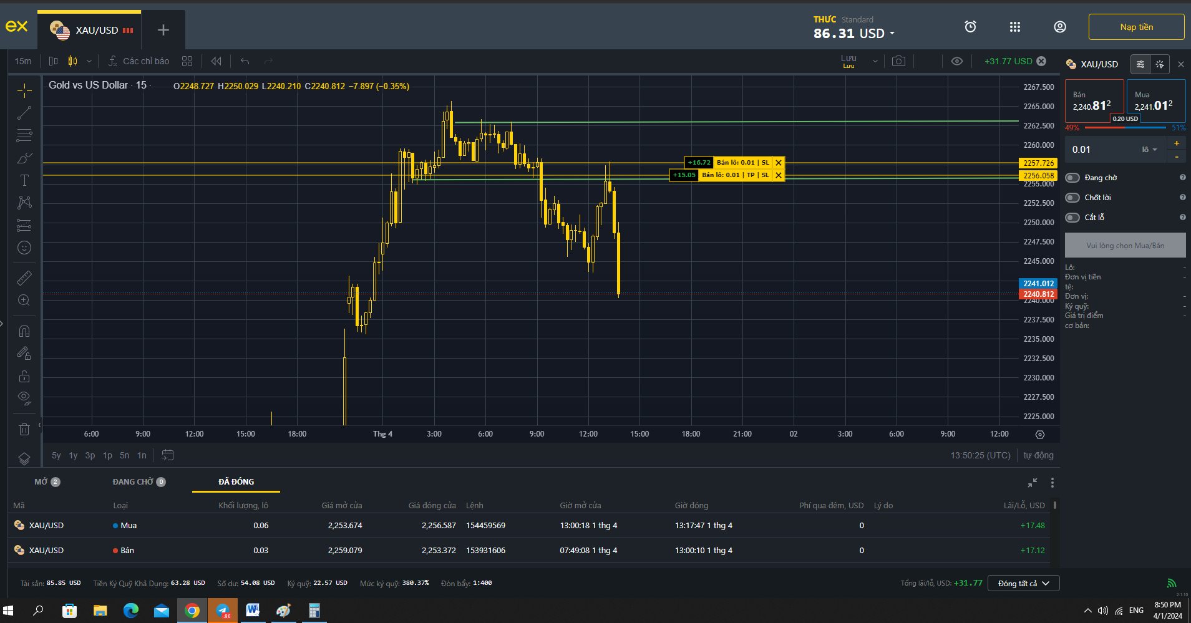This screenshot has width=1191, height=623.
Task: Close the +16.72 sell position on chart
Action: 779,163
